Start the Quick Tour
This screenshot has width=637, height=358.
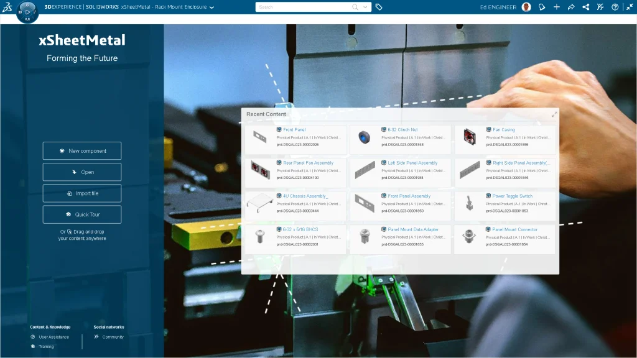(82, 214)
